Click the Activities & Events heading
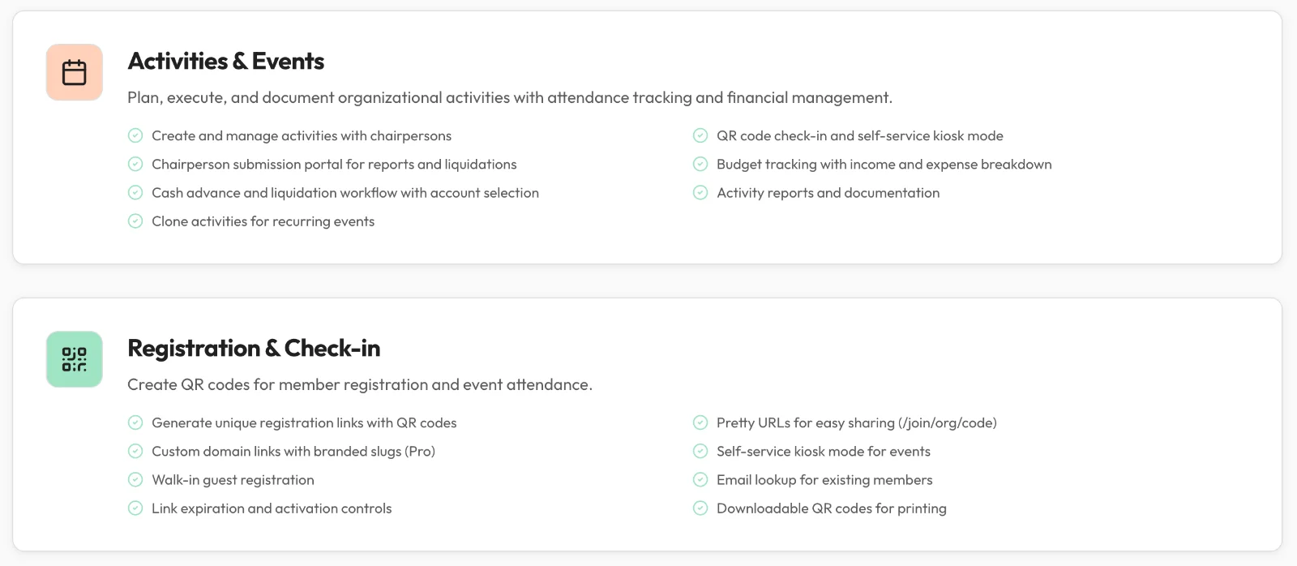The height and width of the screenshot is (566, 1297). click(226, 62)
